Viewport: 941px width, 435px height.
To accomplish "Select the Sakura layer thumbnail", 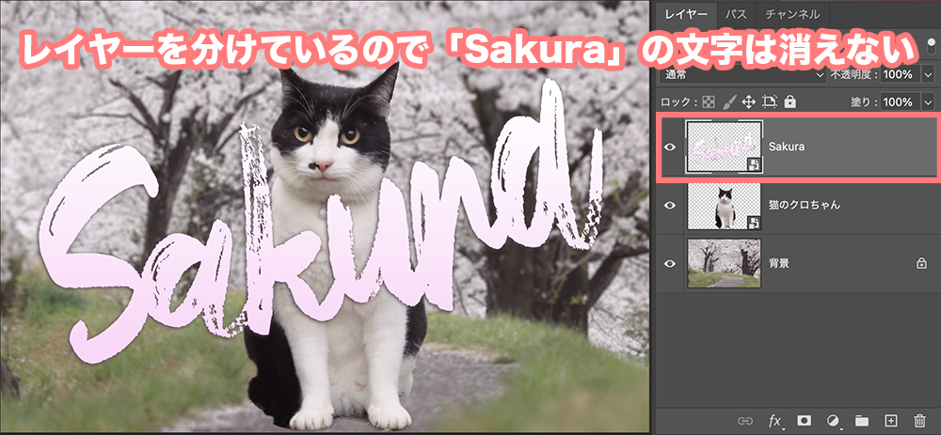I will pyautogui.click(x=725, y=147).
